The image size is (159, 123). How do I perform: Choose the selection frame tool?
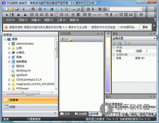point(12,15)
